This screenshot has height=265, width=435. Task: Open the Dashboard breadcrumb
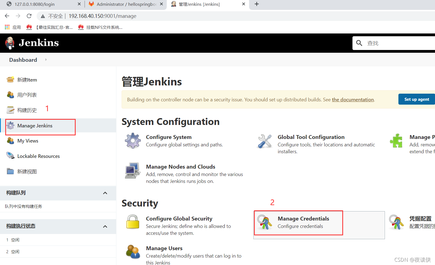pyautogui.click(x=23, y=60)
